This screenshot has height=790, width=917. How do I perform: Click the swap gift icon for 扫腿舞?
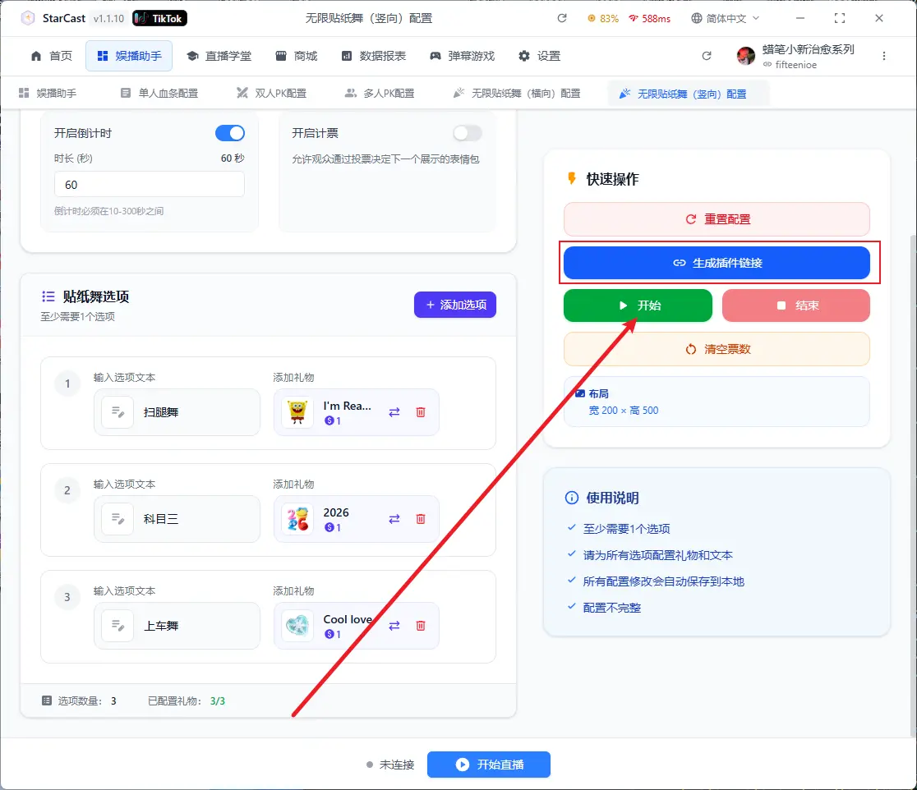394,412
